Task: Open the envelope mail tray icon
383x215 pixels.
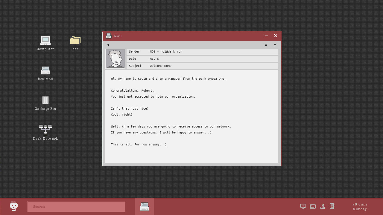Action: point(313,206)
